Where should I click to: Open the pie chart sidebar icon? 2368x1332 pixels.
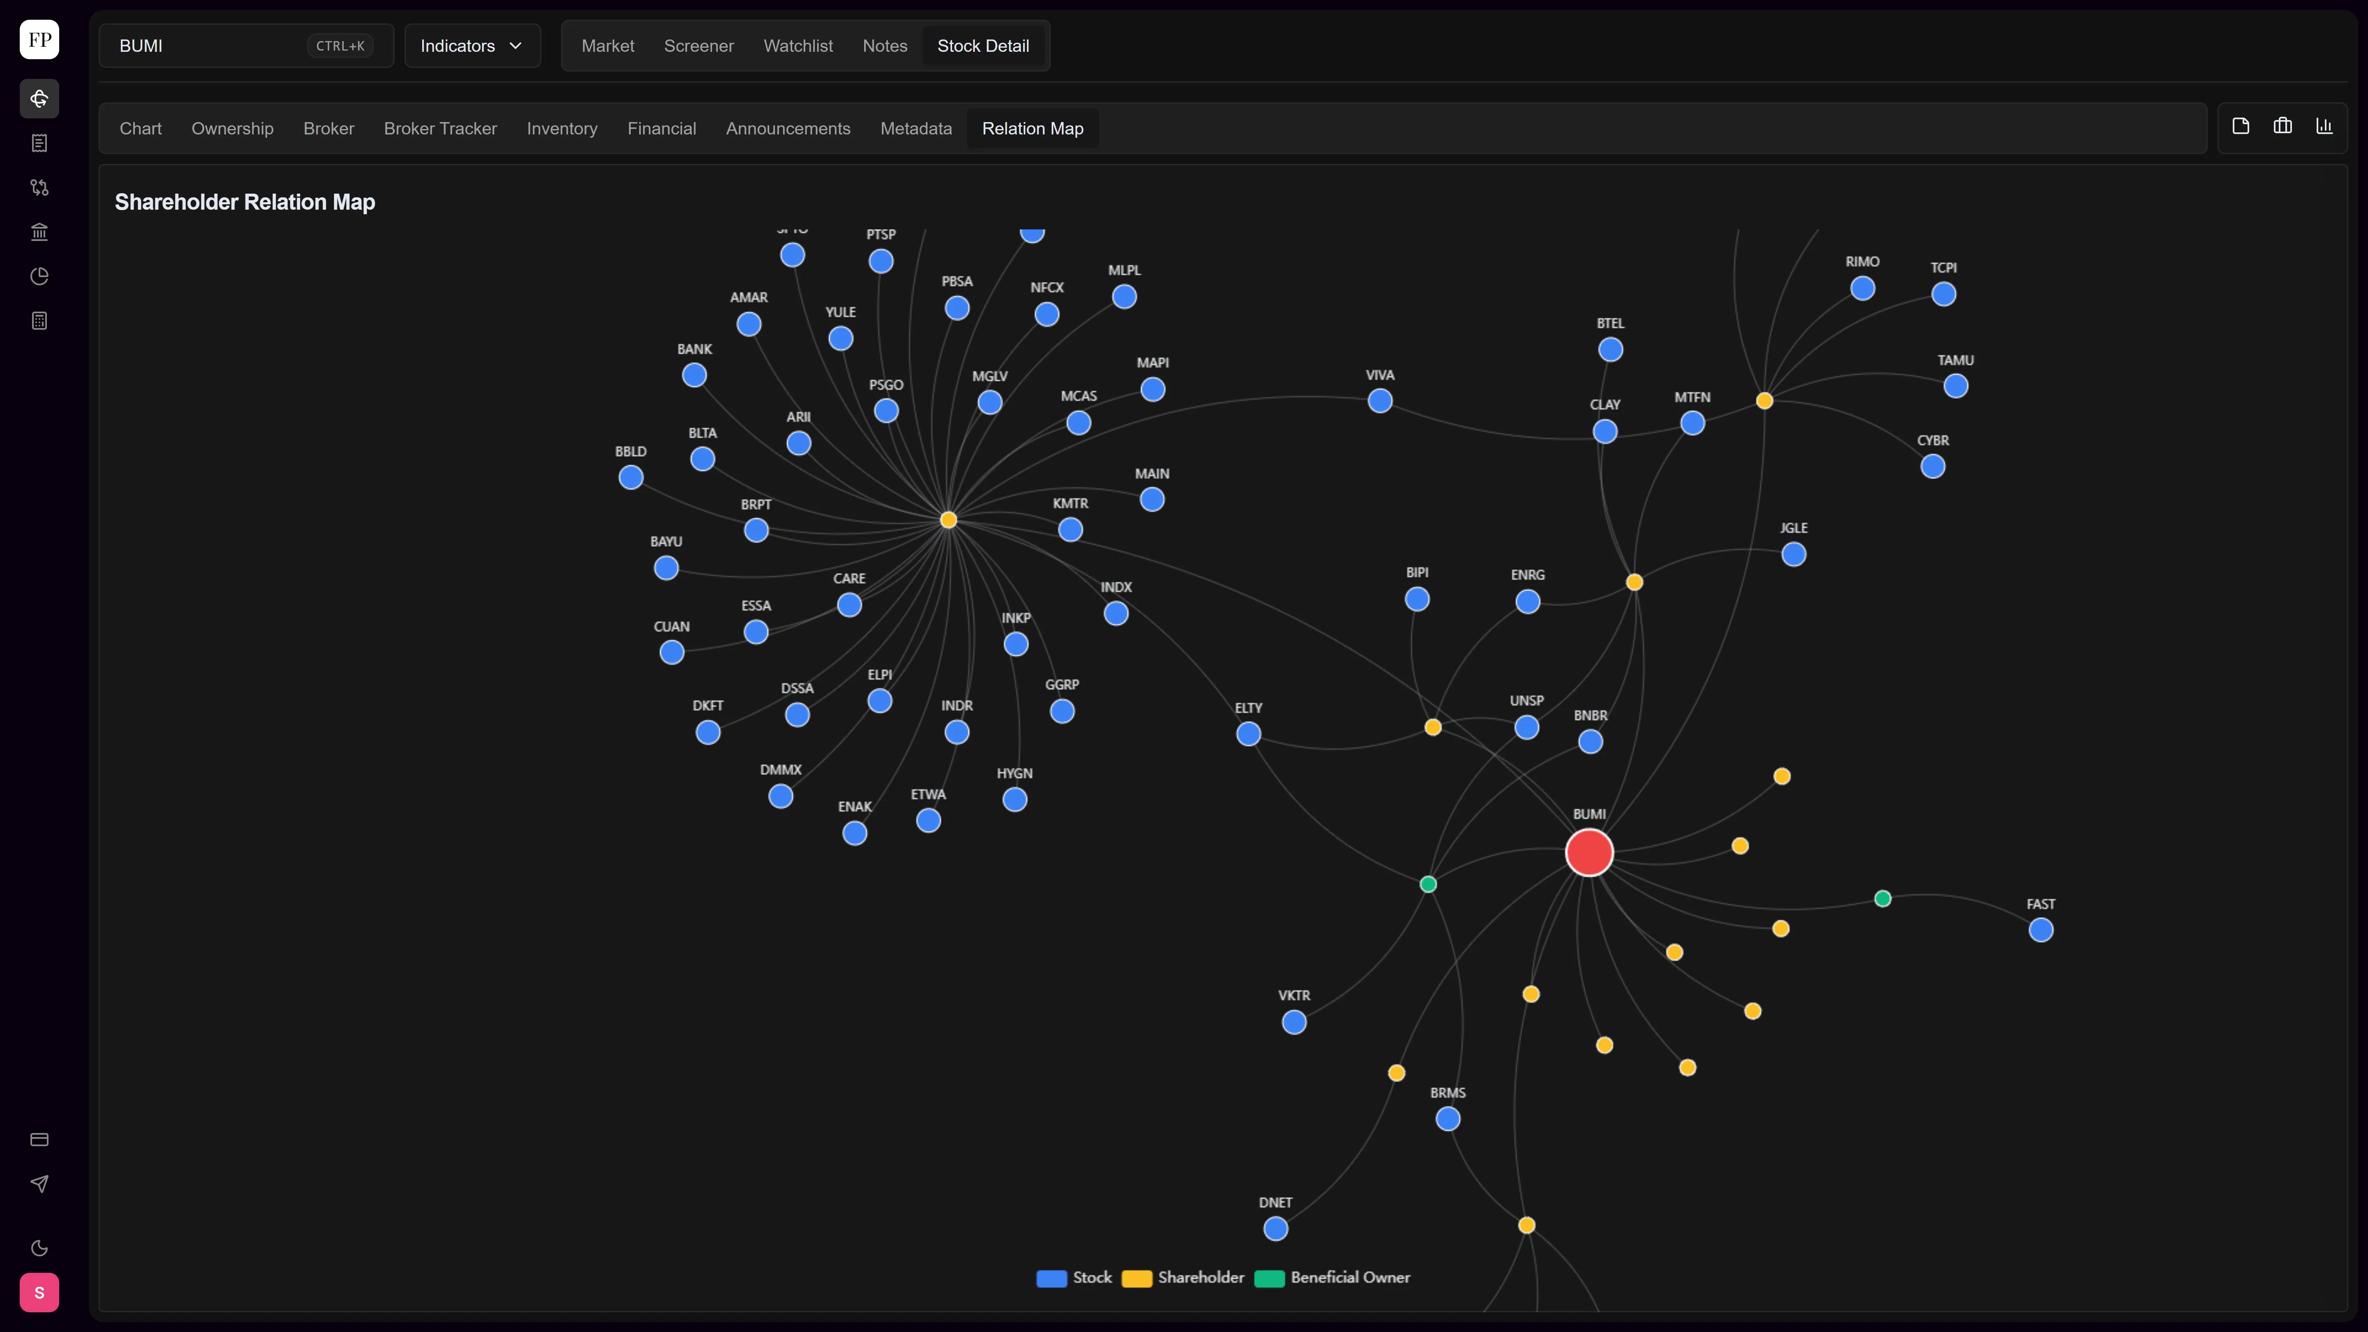(x=39, y=276)
